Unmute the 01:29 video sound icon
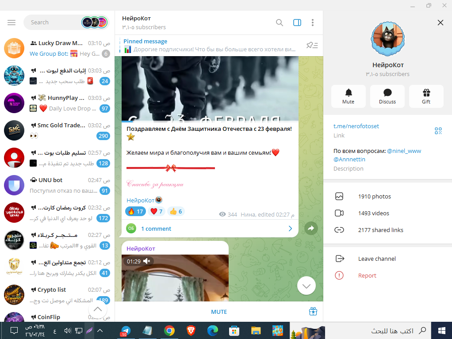 pos(147,261)
